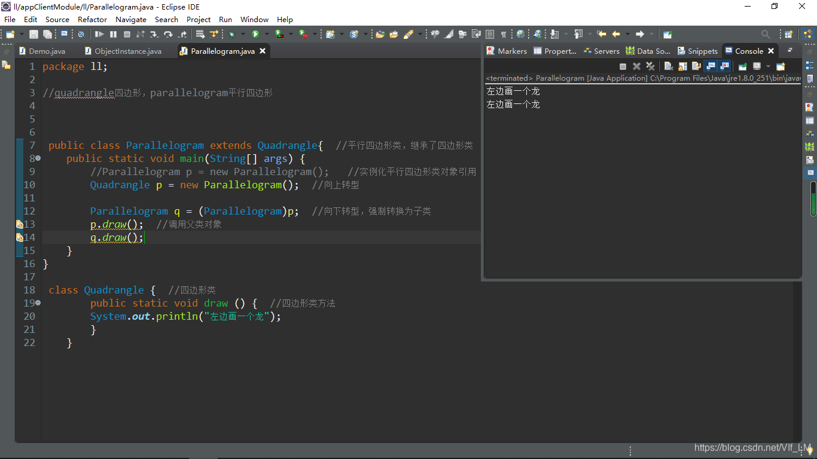Switch to the Markers view tab
This screenshot has height=459, width=817.
(507, 51)
